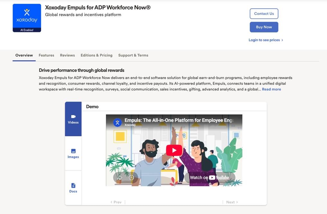Image resolution: width=327 pixels, height=214 pixels.
Task: Open Login to see prices link
Action: [266, 40]
